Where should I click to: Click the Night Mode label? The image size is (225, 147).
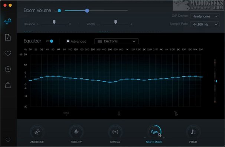click(x=154, y=142)
